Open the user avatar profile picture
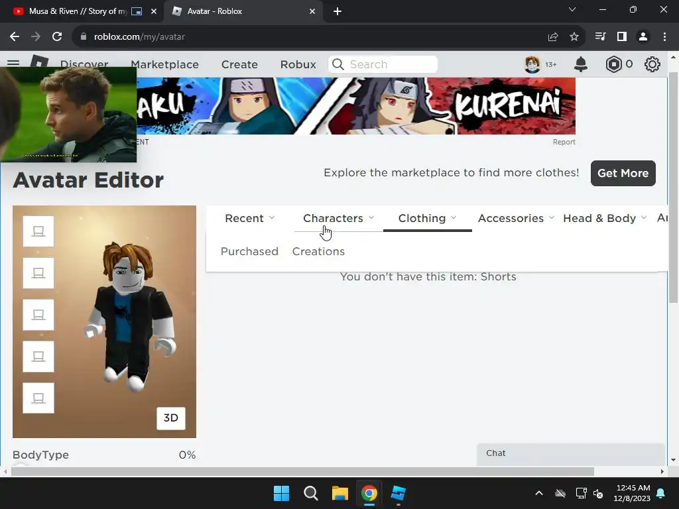 coord(532,64)
